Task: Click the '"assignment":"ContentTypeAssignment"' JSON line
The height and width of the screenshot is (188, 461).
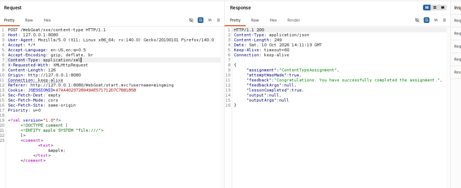Action: [x=293, y=70]
